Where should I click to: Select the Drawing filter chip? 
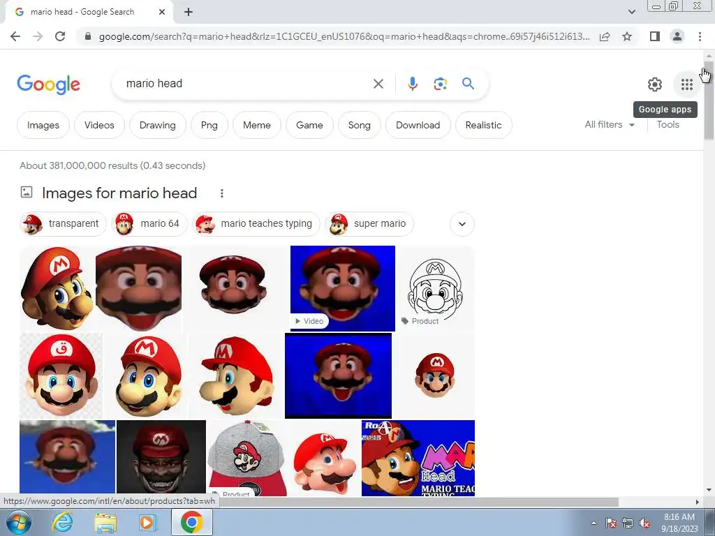157,125
